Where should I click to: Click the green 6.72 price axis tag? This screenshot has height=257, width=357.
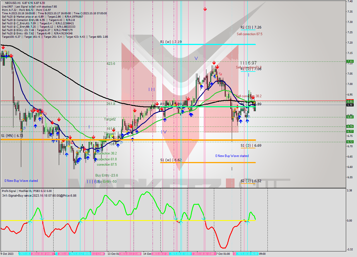click(350, 142)
